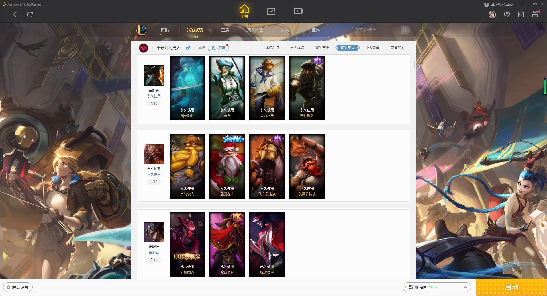Open the 英雄大全 navigation tab
547x296 pixels.
[255, 30]
